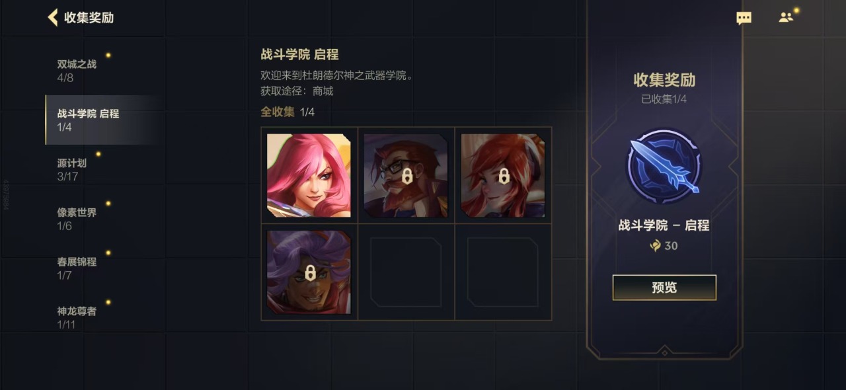Select the 战斗学院 启程 collection tab
This screenshot has height=390, width=846.
click(x=101, y=120)
